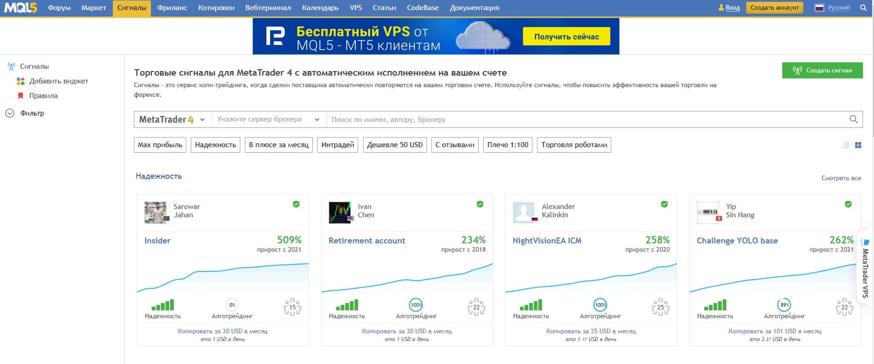The width and height of the screenshot is (874, 364).
Task: Open the broker server dropdown
Action: (269, 119)
